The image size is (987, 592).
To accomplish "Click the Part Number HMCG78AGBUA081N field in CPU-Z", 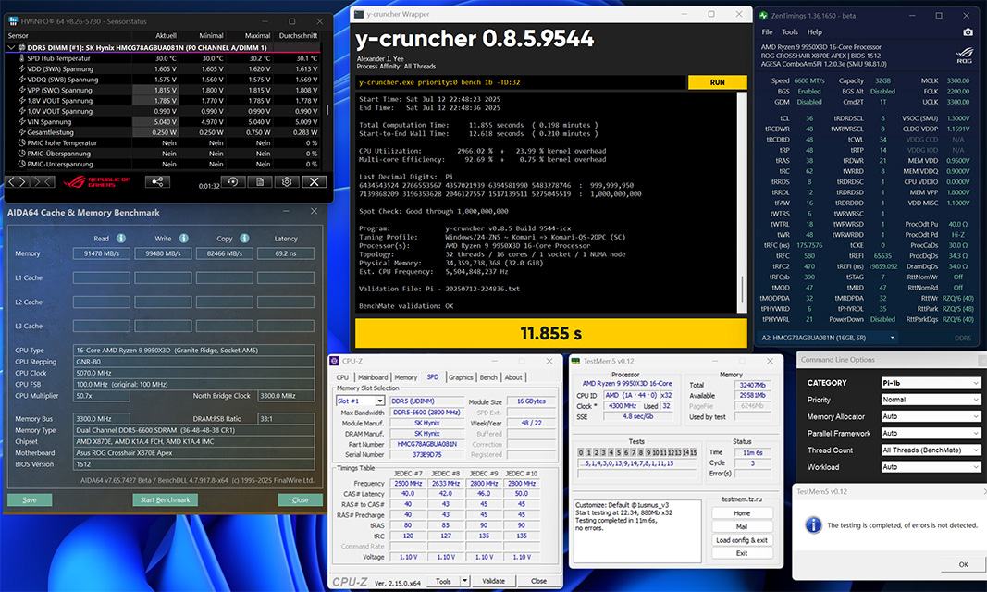I will click(x=426, y=444).
